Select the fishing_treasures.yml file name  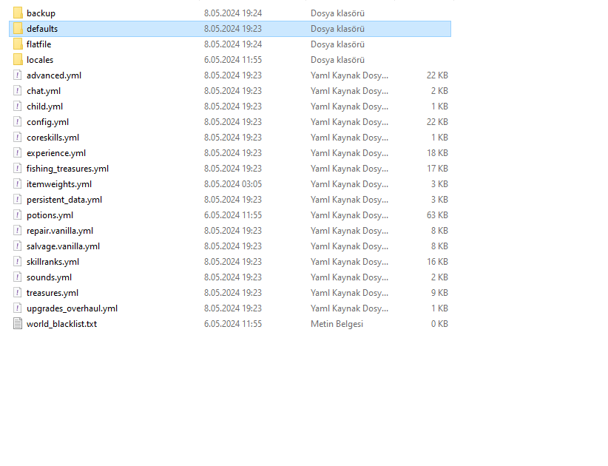[67, 169]
